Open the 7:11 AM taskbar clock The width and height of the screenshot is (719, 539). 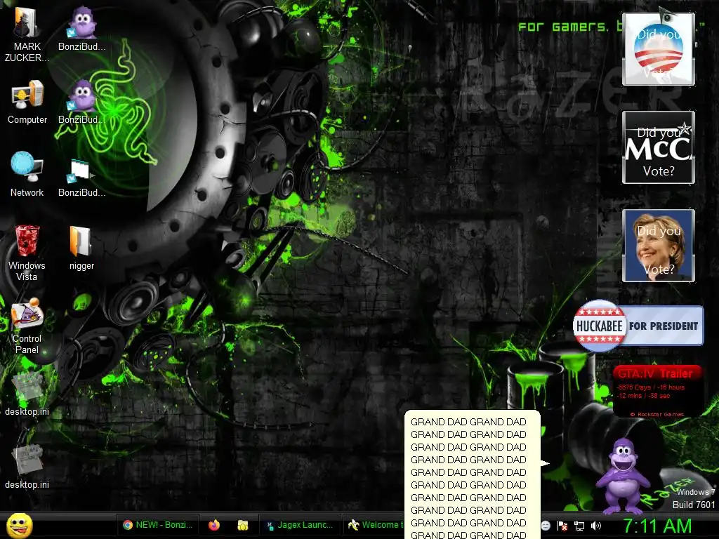(x=657, y=526)
